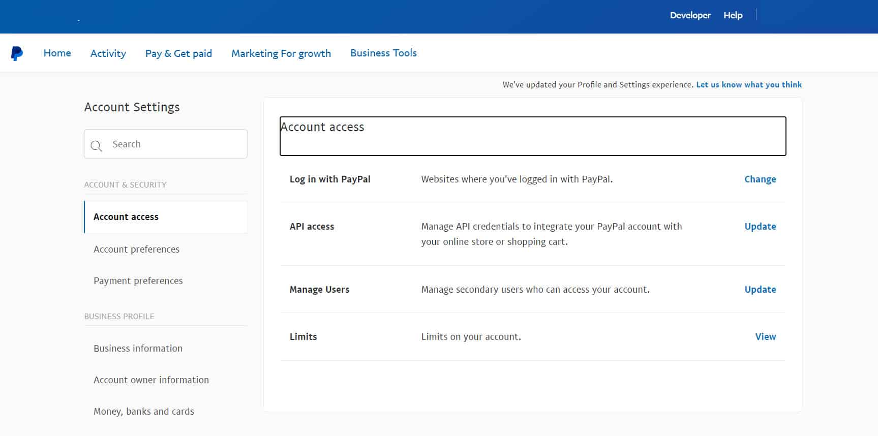Viewport: 878px width, 436px height.
Task: Open the Home menu item
Action: (57, 53)
